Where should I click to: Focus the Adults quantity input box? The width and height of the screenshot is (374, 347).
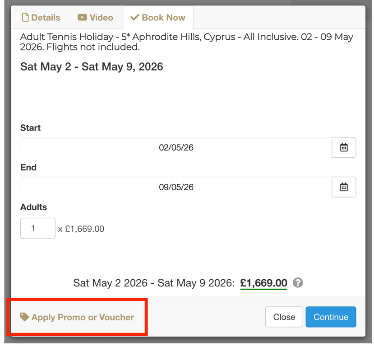tap(37, 228)
